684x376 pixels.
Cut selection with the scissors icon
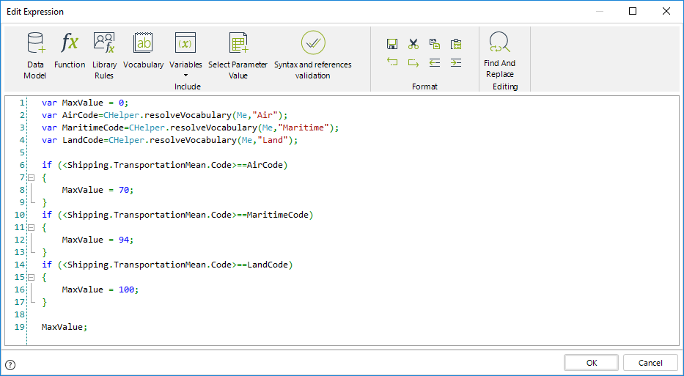coord(413,44)
